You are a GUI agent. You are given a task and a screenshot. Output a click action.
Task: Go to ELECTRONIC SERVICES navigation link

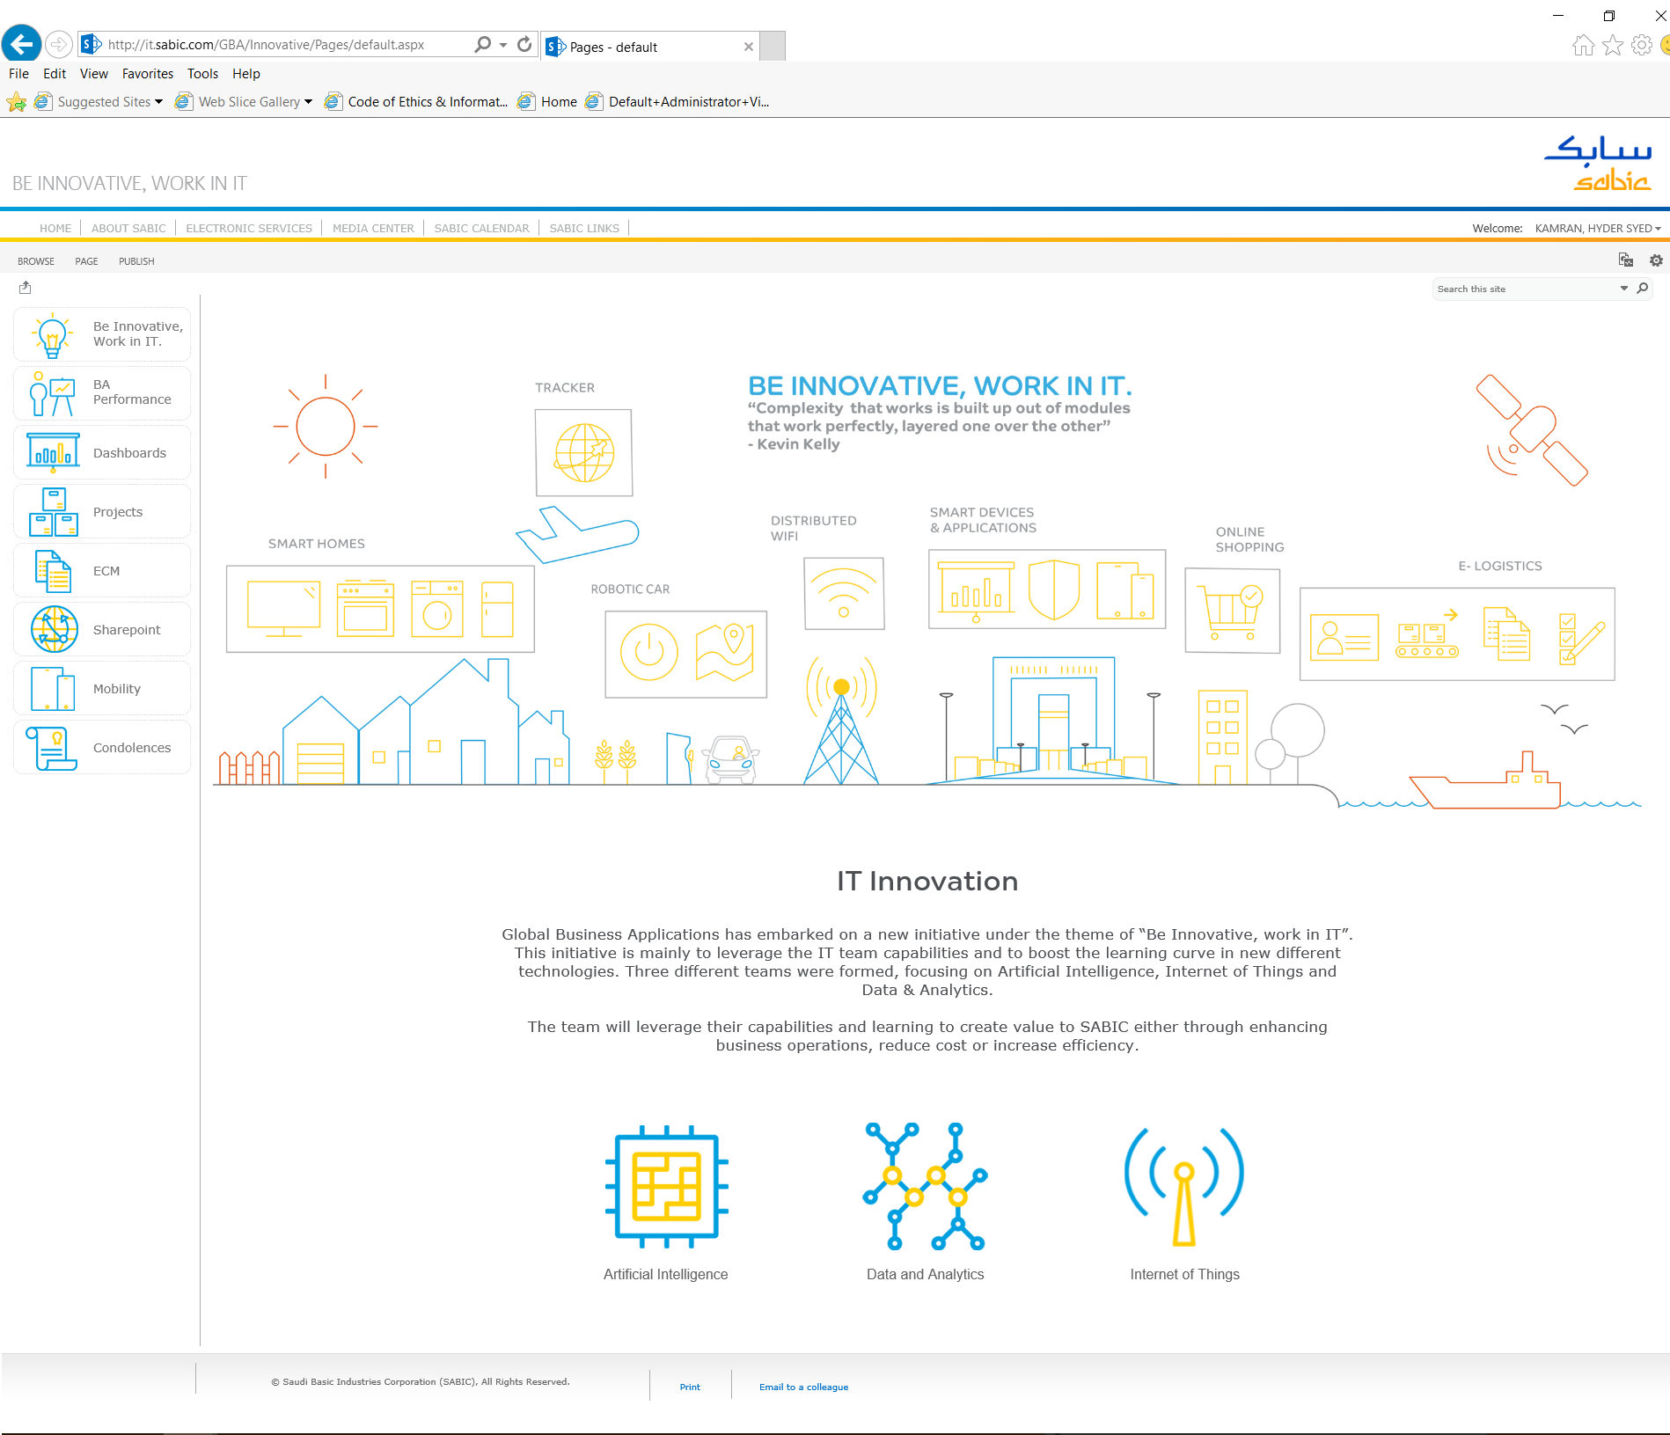pos(249,229)
